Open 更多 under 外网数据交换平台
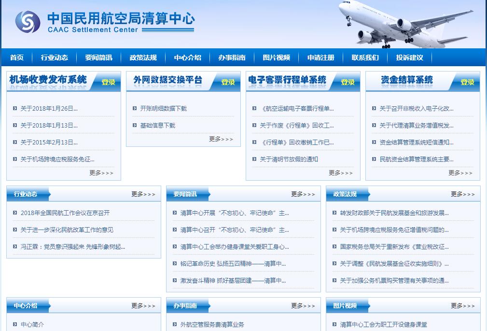This screenshot has width=487, height=331. pyautogui.click(x=221, y=139)
